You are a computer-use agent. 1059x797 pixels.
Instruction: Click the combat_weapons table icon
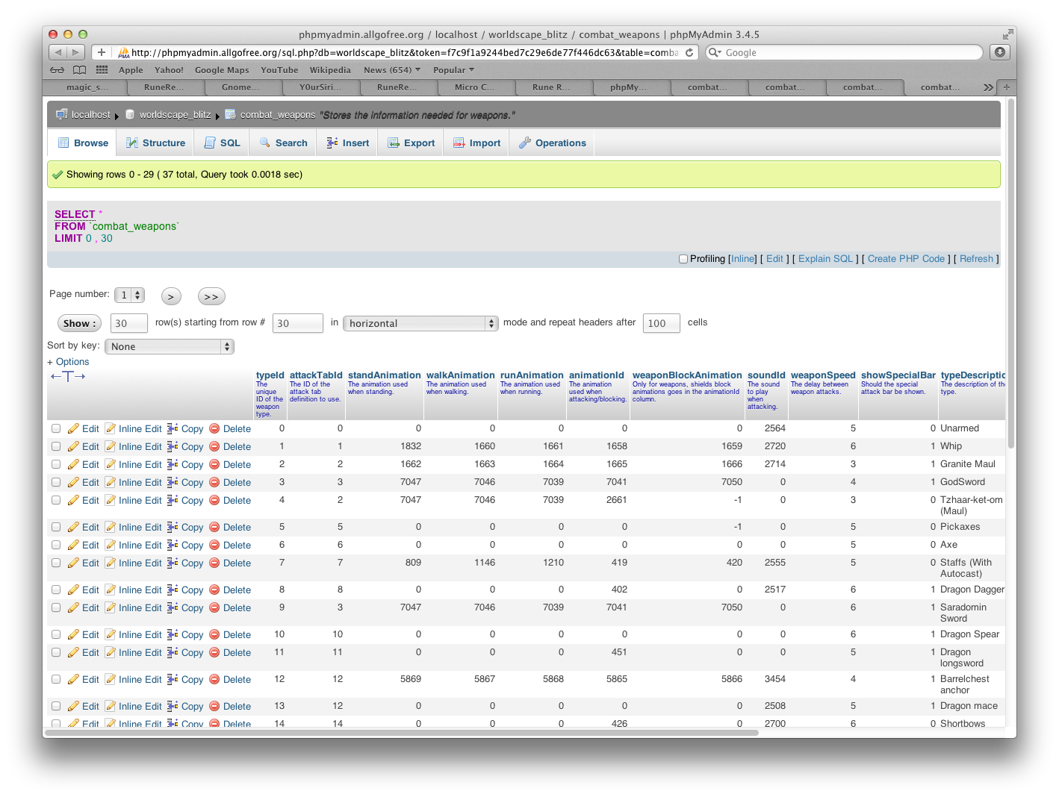pyautogui.click(x=231, y=114)
